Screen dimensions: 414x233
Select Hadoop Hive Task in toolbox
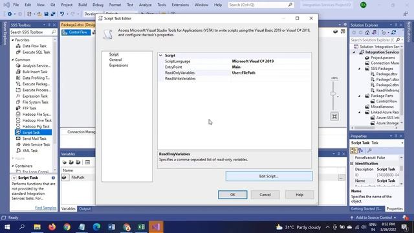click(37, 120)
